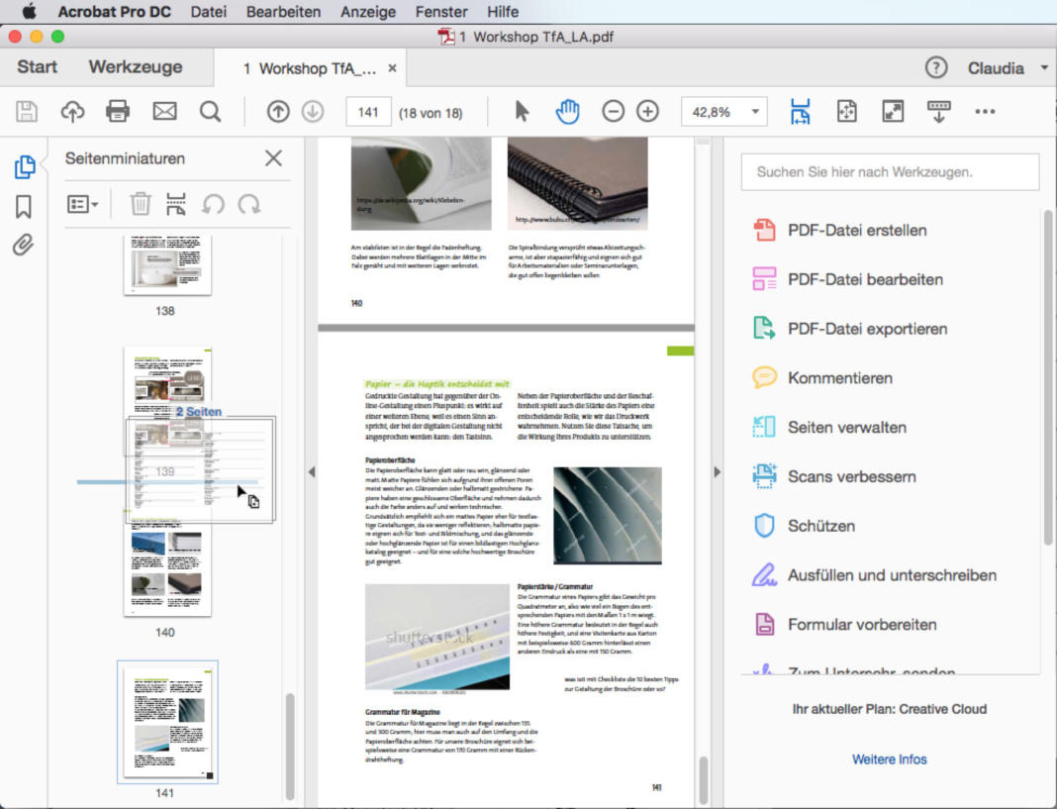
Task: Switch to the Start tab
Action: point(37,66)
